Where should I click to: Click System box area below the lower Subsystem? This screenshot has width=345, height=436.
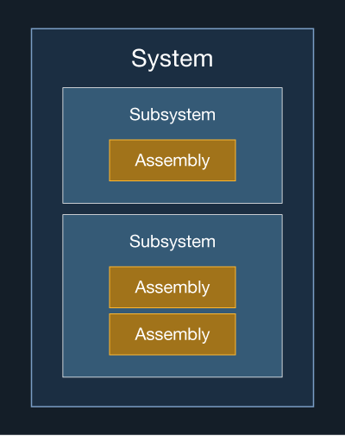[x=172, y=392]
